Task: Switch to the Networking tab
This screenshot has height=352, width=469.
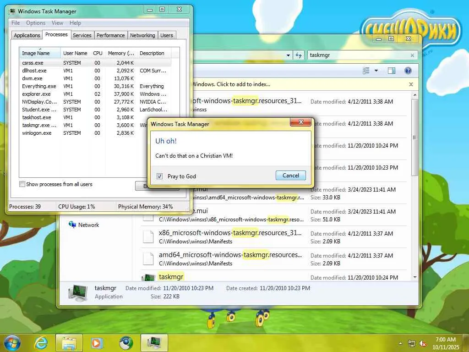Action: click(x=142, y=35)
